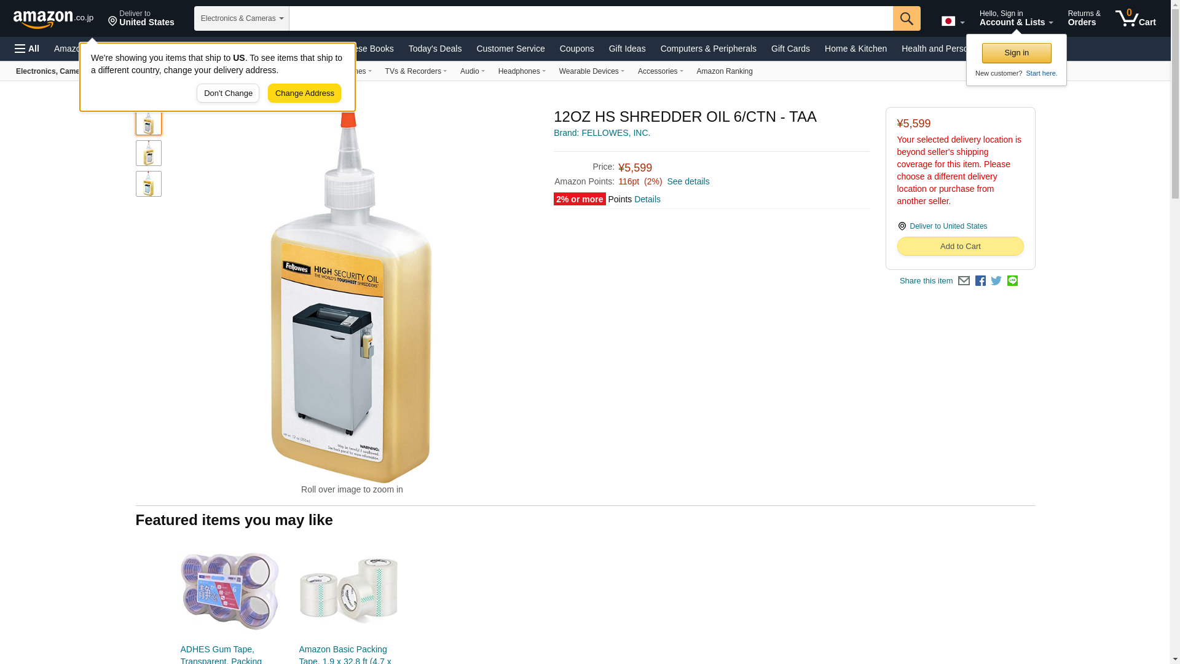Share this item via email icon
The width and height of the screenshot is (1180, 664).
[964, 281]
